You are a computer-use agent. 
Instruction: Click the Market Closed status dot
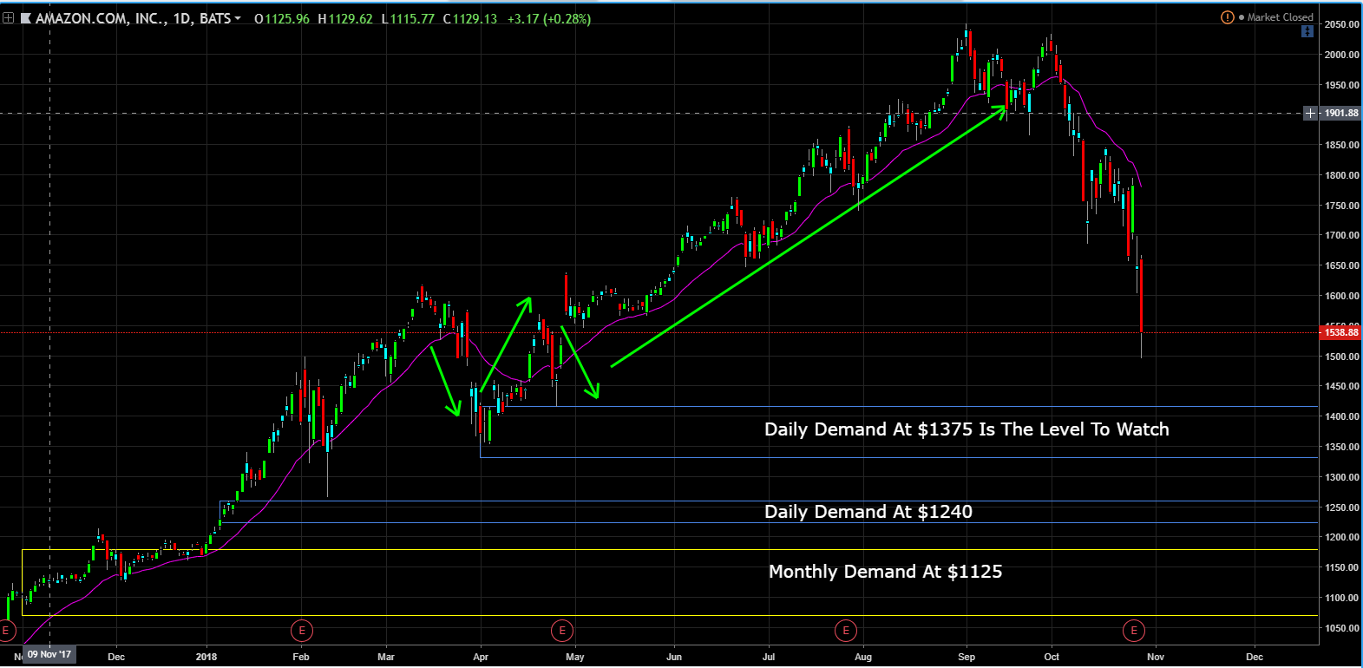[x=1242, y=17]
